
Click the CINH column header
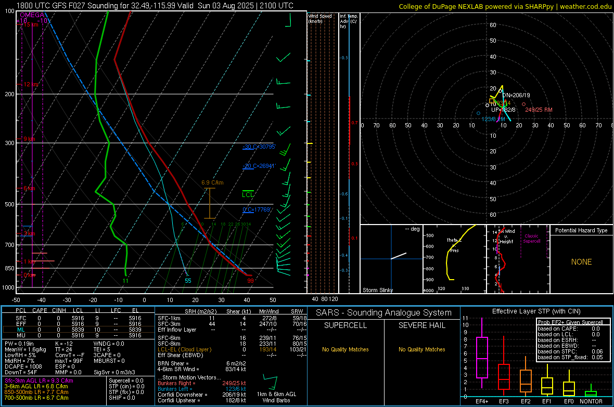tap(59, 310)
